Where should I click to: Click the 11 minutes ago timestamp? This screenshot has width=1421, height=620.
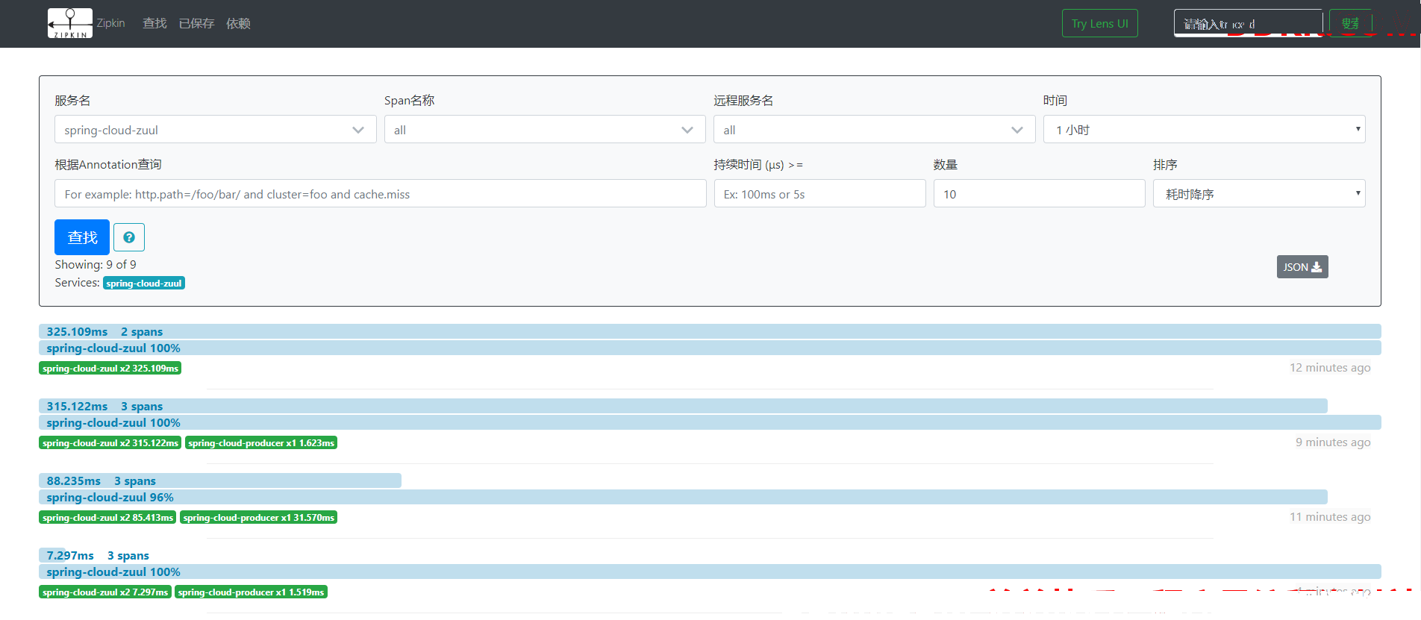coord(1330,516)
